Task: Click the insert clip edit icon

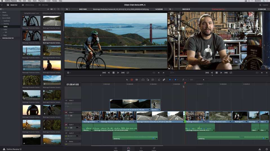Action: (143, 80)
